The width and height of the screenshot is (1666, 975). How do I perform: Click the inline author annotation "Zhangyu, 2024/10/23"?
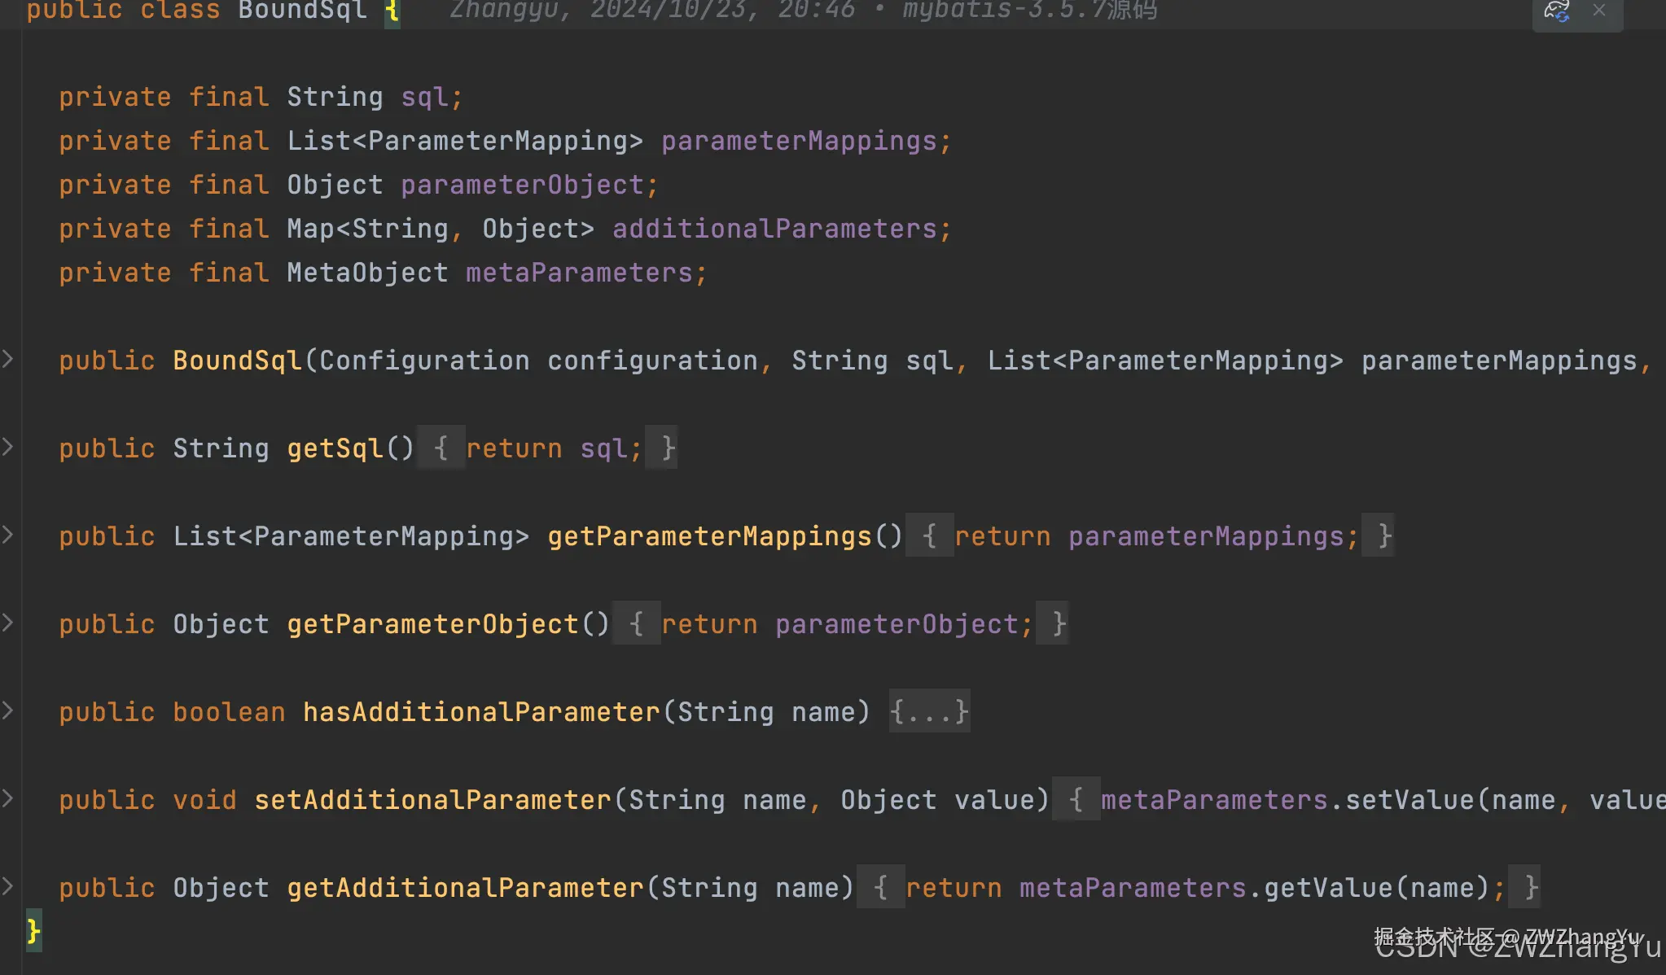598,11
